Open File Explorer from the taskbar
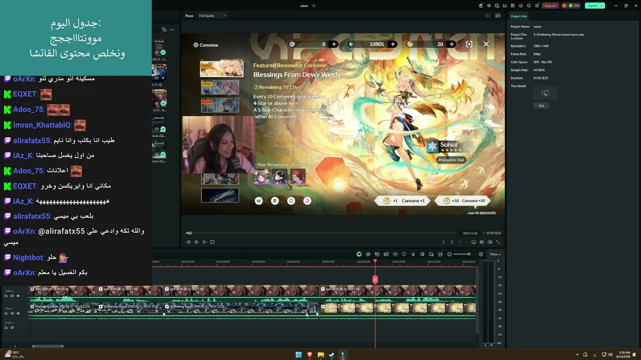Screen dimensions: 641x360 pyautogui.click(x=320, y=355)
